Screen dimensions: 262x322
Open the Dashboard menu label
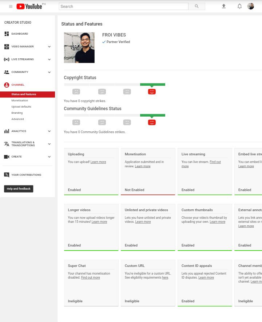20,34
